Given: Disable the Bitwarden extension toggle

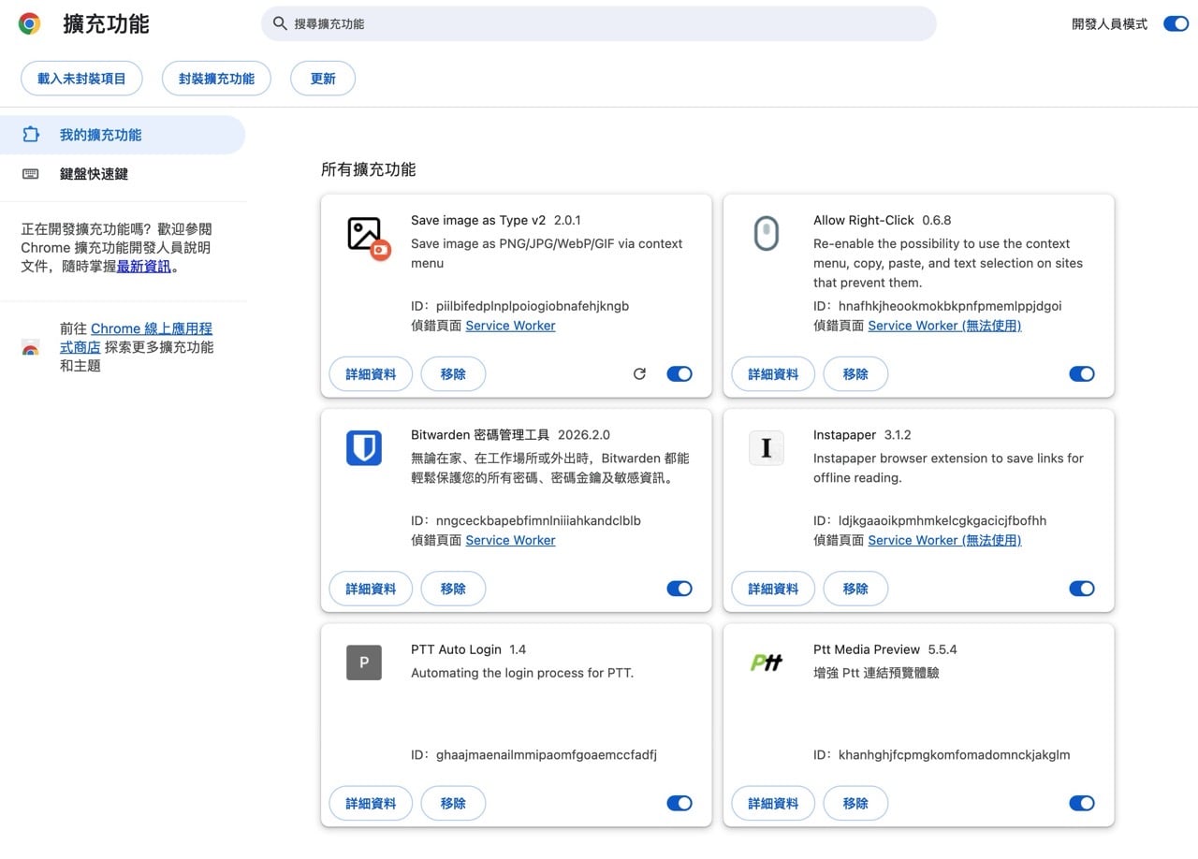Looking at the screenshot, I should click(679, 589).
